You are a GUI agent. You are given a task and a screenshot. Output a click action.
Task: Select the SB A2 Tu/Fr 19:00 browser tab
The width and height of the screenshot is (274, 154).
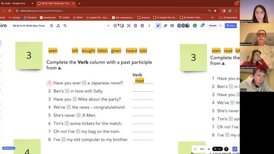point(55,3)
